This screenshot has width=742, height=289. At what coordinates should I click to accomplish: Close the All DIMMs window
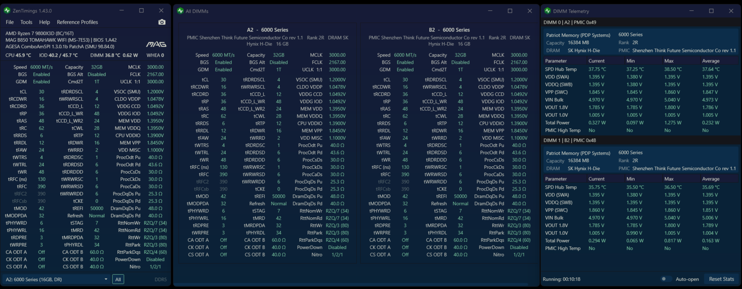(x=530, y=11)
